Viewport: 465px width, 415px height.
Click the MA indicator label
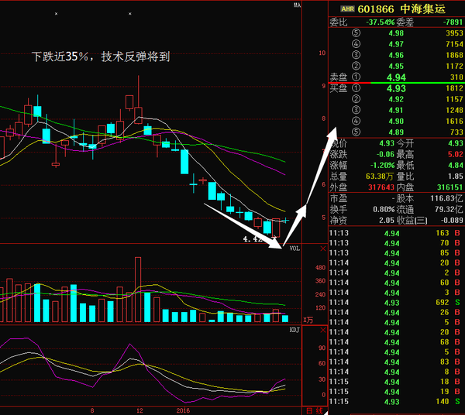pyautogui.click(x=296, y=5)
